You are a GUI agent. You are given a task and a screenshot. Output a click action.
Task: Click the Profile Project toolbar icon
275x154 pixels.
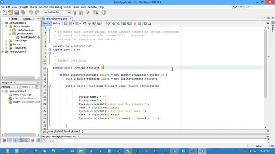coord(104,12)
